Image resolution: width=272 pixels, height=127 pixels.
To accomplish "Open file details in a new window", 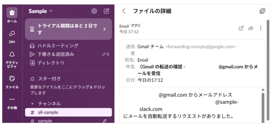I will pos(262,11).
